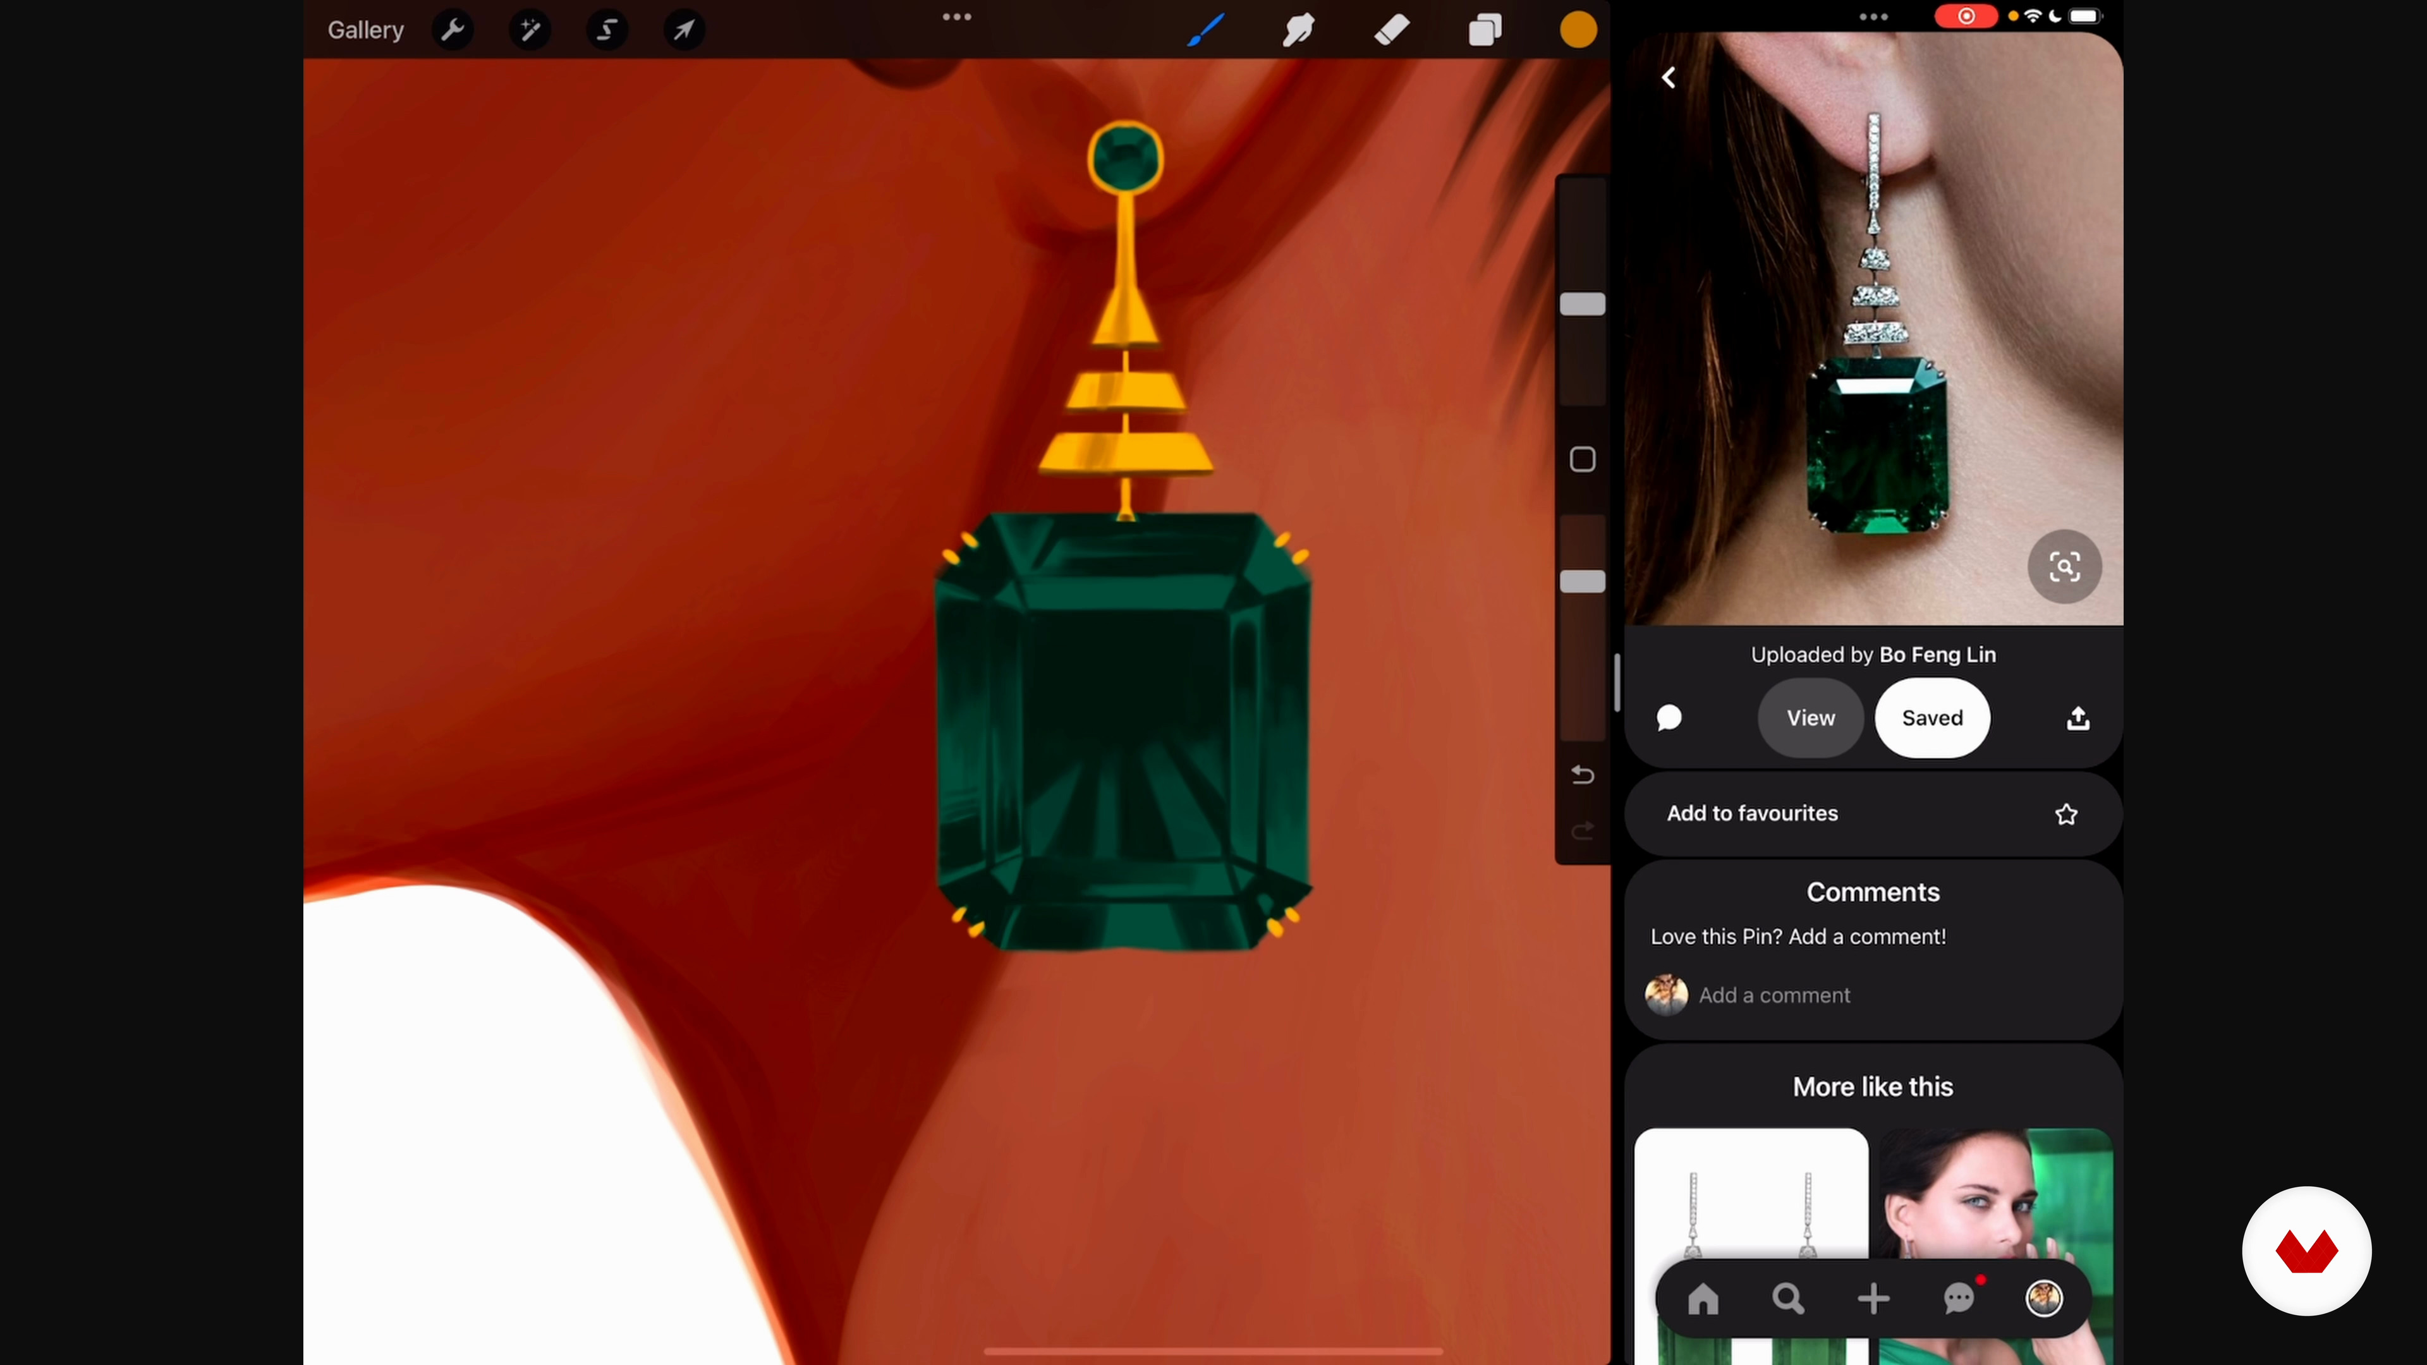Viewport: 2427px width, 1365px height.
Task: Share the pin via share icon
Action: click(x=2077, y=719)
